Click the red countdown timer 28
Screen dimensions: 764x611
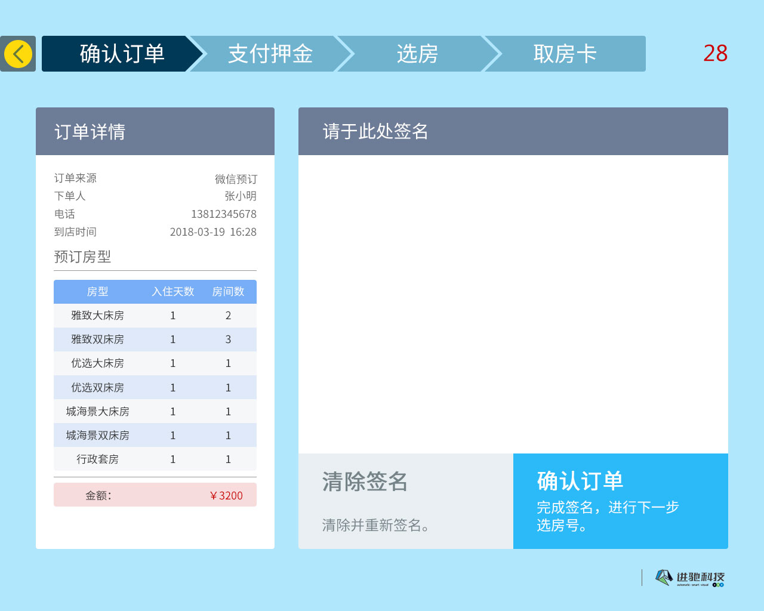(715, 54)
